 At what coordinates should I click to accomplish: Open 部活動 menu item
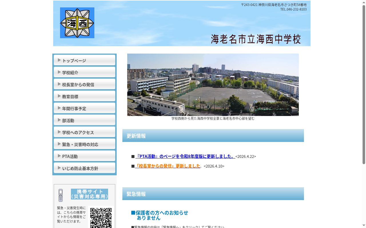pos(84,120)
